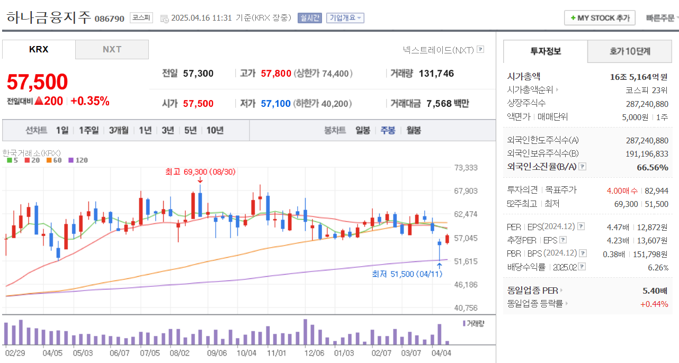Open the 동일업종 등락률 link
The height and width of the screenshot is (363, 679).
tap(537, 304)
